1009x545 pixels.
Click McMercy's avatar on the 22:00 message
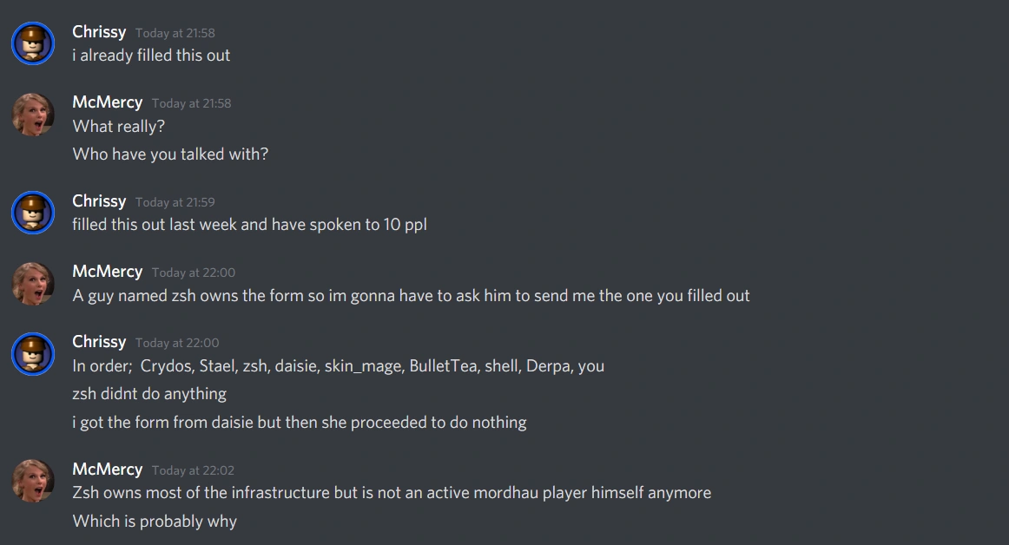pyautogui.click(x=33, y=283)
